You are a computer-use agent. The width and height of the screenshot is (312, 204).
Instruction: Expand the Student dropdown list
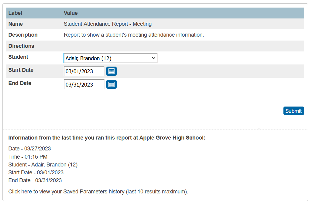(111, 58)
